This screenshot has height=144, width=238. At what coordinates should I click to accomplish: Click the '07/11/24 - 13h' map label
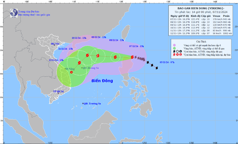coord(136,46)
